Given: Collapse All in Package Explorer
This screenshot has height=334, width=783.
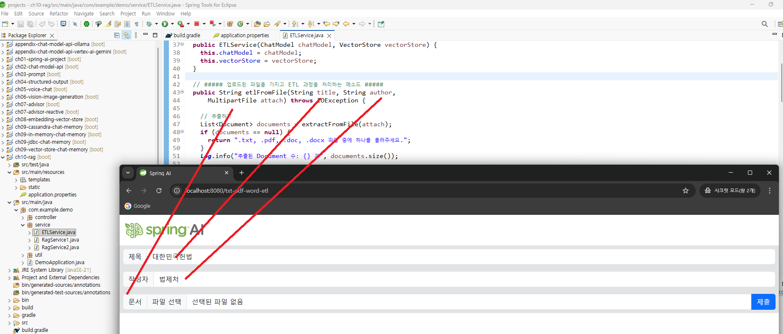Looking at the screenshot, I should [117, 35].
